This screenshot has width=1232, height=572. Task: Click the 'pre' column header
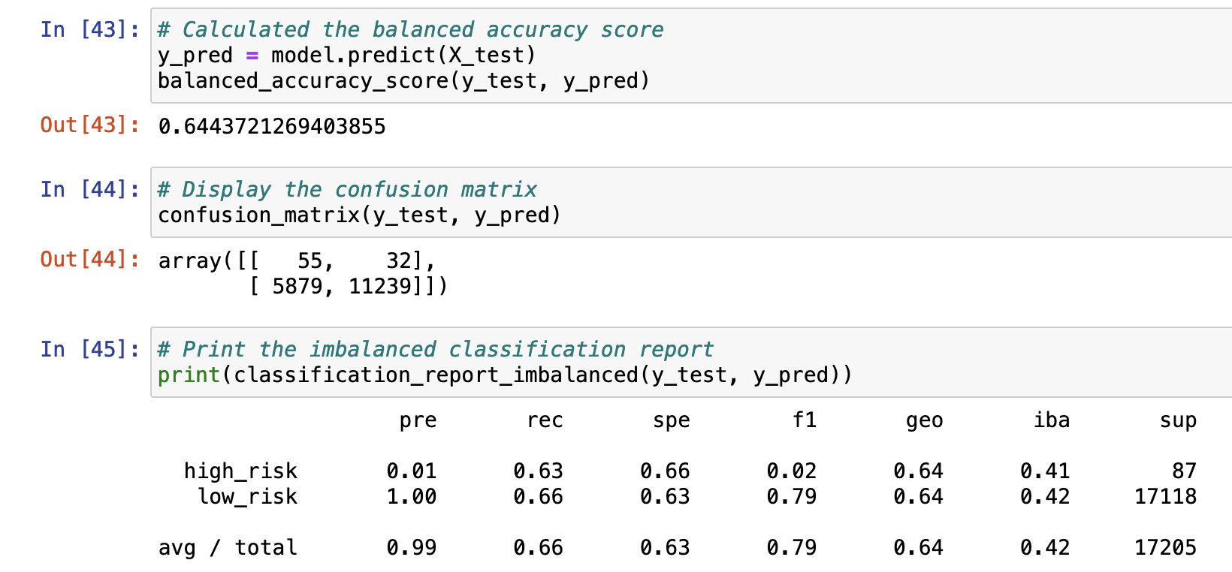click(418, 420)
